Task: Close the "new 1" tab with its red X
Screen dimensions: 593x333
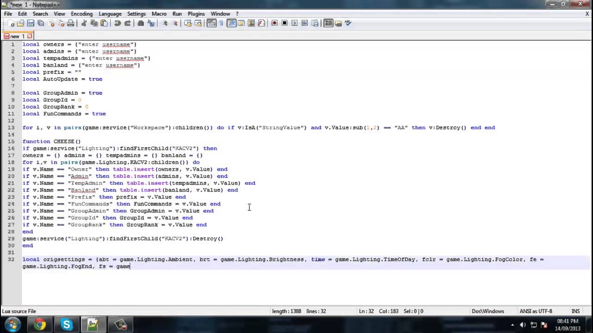Action: pyautogui.click(x=30, y=36)
